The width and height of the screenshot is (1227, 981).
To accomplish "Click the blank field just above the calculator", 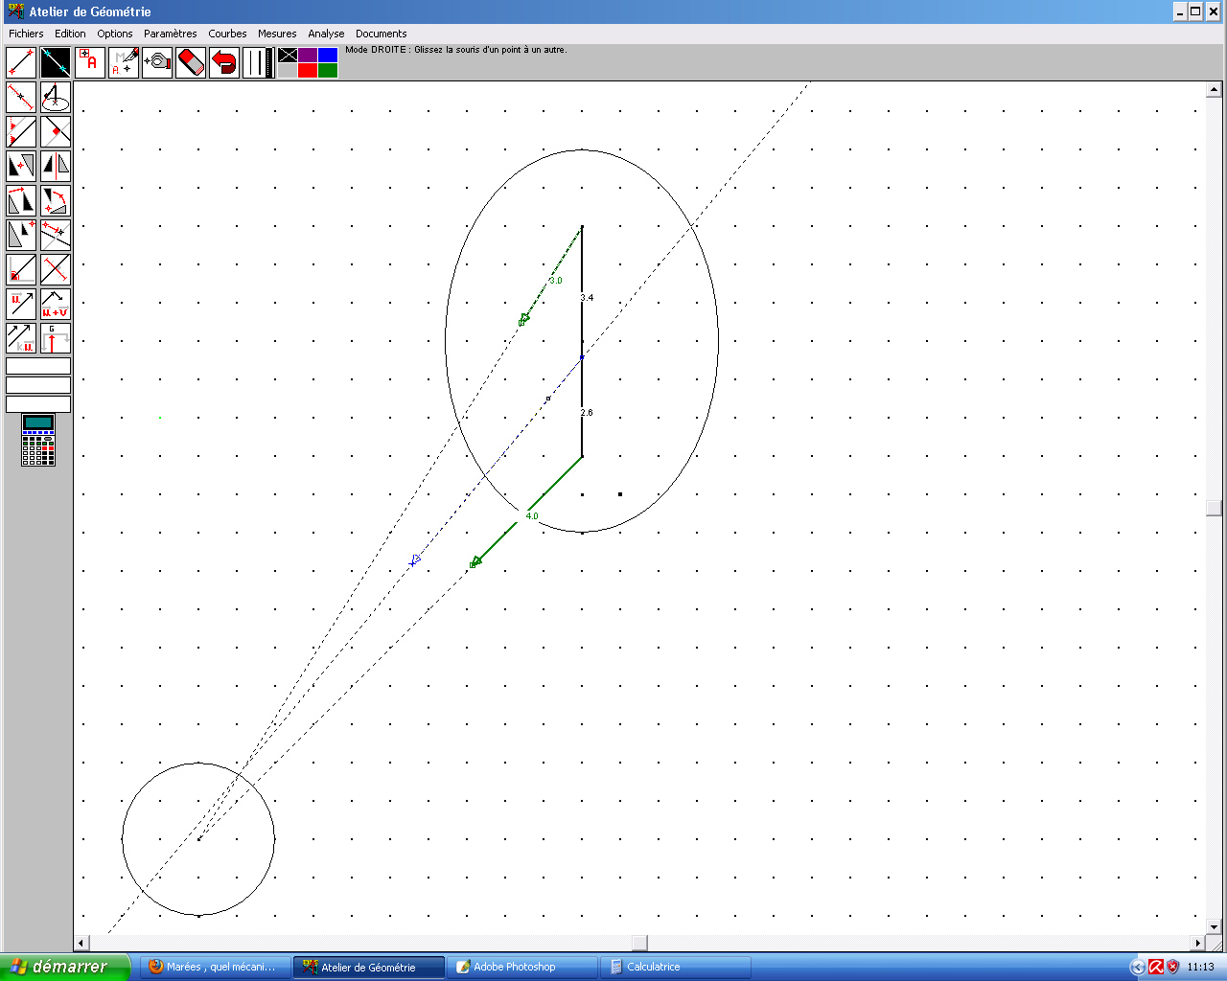I will tap(38, 404).
